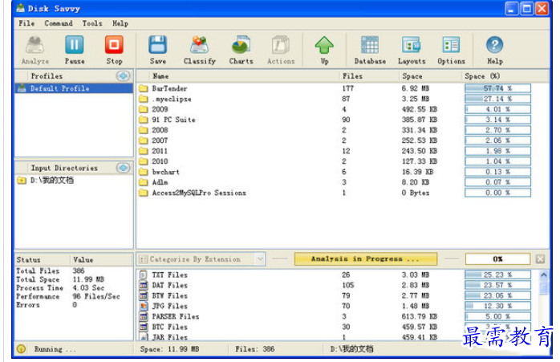Select the PARSER Files category row
Viewport: 560px width, 362px height.
335,316
